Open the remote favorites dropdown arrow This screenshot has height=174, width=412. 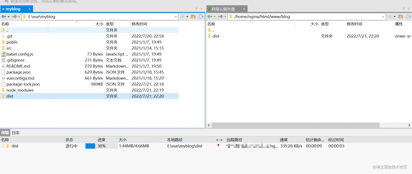pos(394,17)
